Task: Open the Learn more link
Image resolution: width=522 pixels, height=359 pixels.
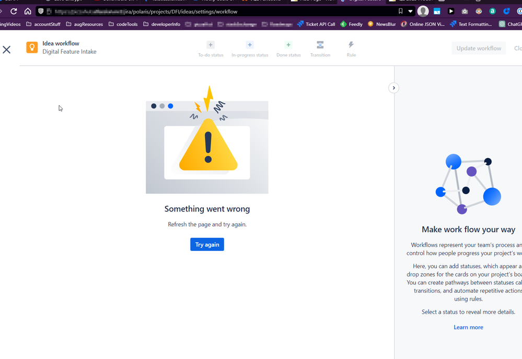Action: [x=468, y=327]
